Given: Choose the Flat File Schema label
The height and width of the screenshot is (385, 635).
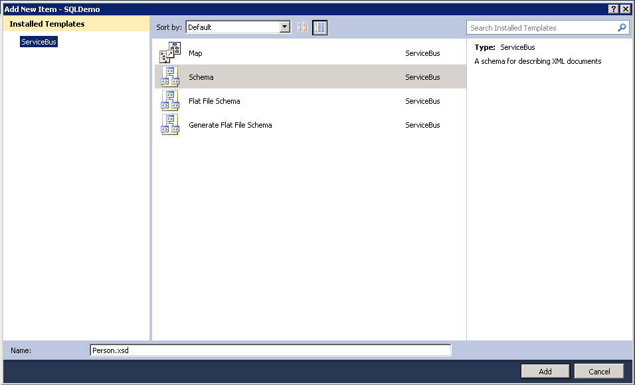Looking at the screenshot, I should coord(214,101).
